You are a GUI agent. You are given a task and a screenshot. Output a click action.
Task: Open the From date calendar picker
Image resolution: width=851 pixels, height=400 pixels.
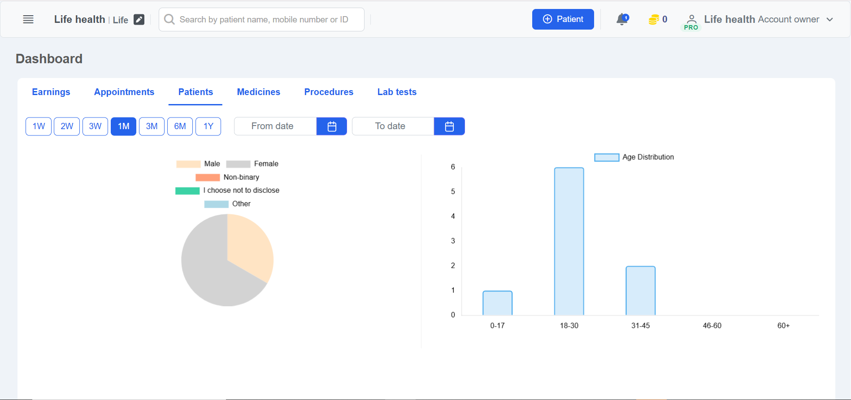point(332,126)
